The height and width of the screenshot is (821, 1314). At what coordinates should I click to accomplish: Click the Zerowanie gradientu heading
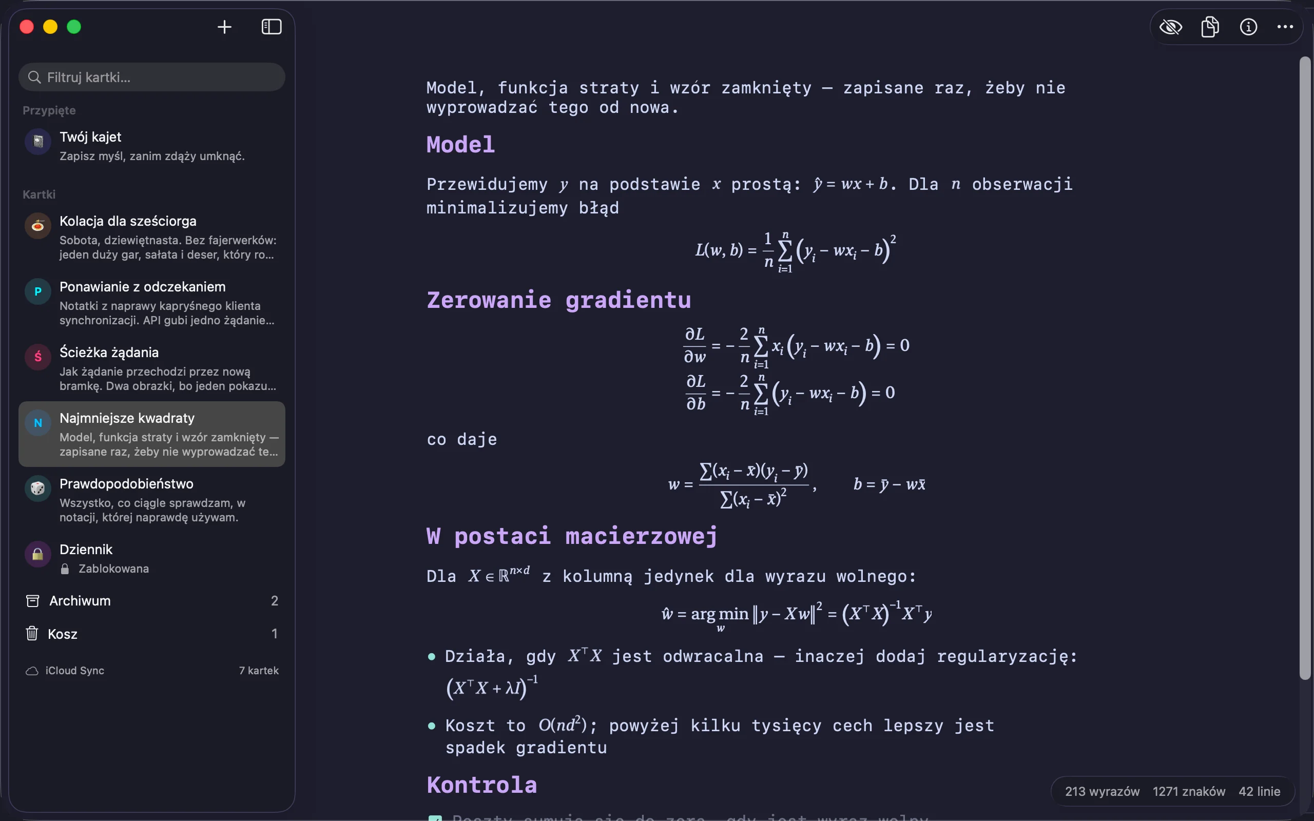pyautogui.click(x=559, y=300)
